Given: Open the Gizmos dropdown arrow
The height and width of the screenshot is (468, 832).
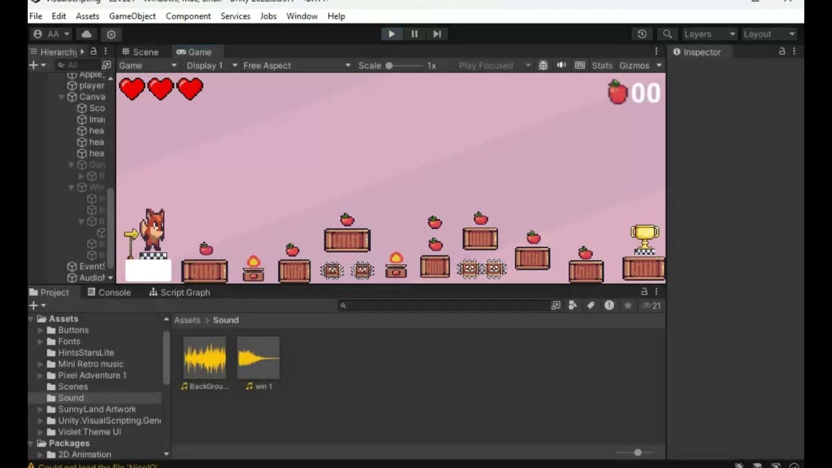Looking at the screenshot, I should [x=658, y=65].
